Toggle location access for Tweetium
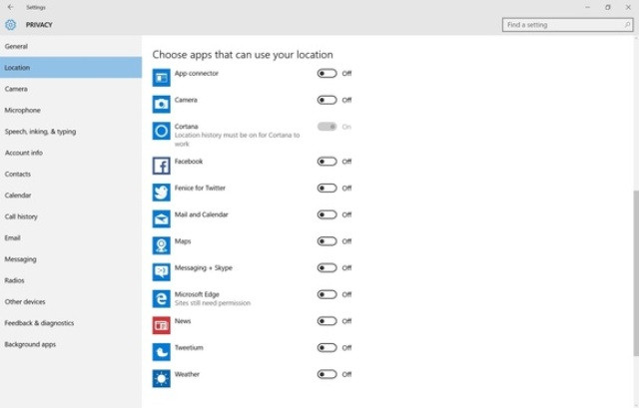Screen dimensions: 639x408 326,347
